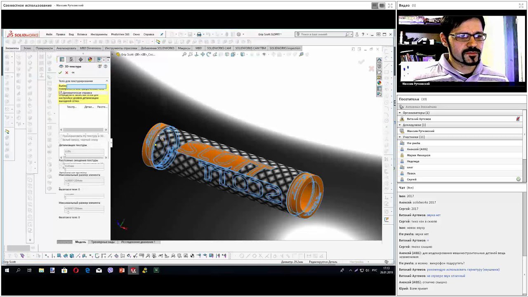Open dropdown arrow next to options gear
528x297 pixels.
click(x=243, y=34)
